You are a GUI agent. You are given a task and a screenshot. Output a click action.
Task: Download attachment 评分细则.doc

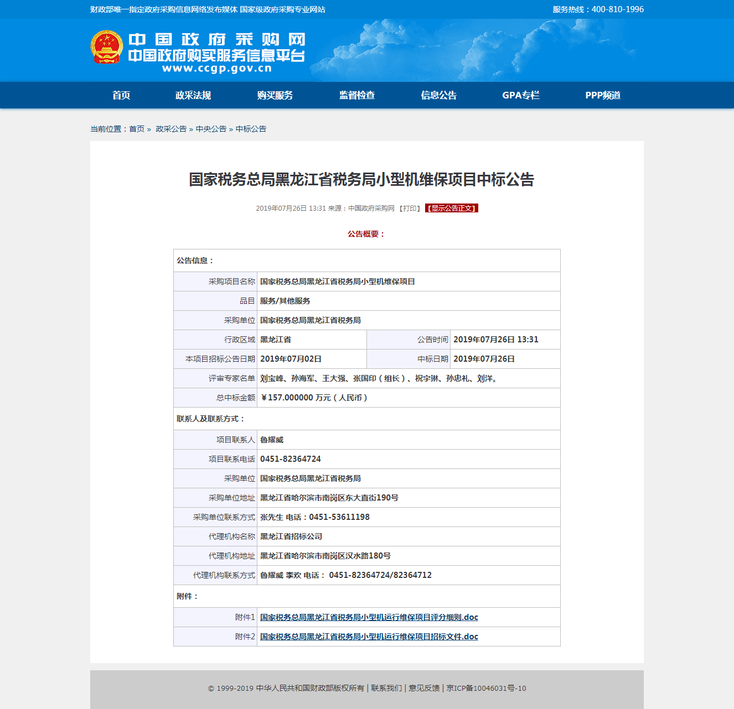pos(369,617)
